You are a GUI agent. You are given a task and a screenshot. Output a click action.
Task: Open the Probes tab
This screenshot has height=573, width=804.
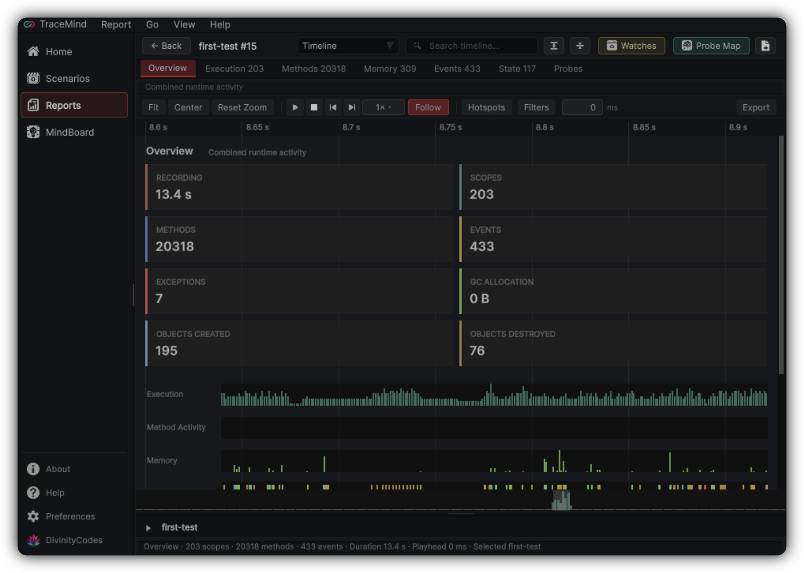coord(568,69)
